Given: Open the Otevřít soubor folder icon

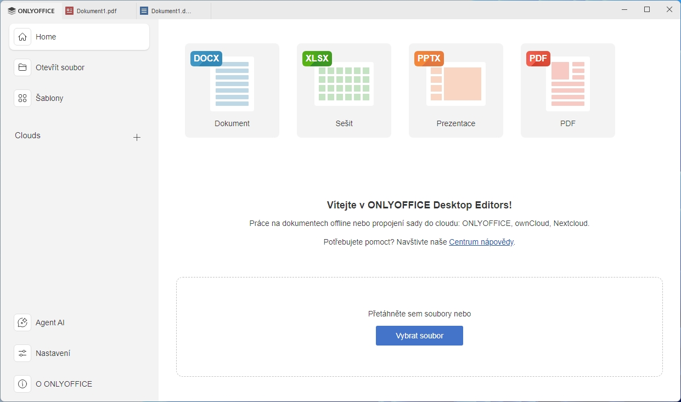Looking at the screenshot, I should click(x=22, y=67).
